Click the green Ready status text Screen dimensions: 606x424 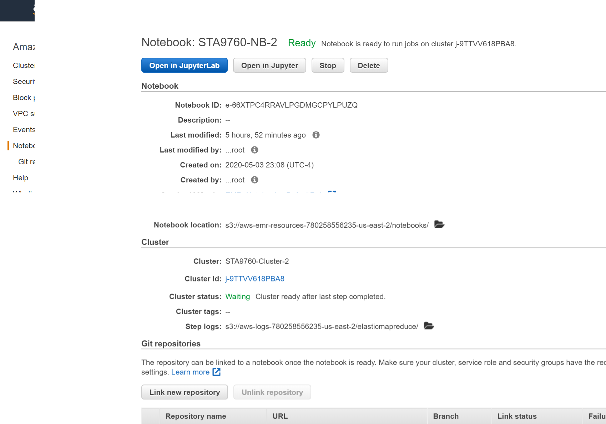(302, 43)
